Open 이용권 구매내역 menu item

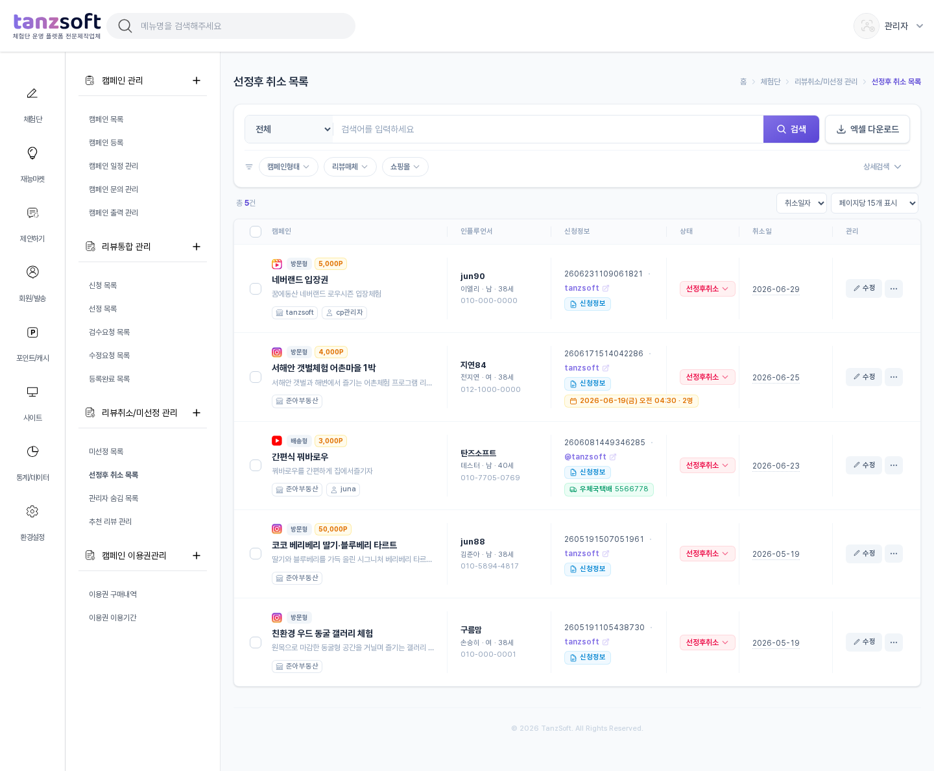(x=113, y=594)
